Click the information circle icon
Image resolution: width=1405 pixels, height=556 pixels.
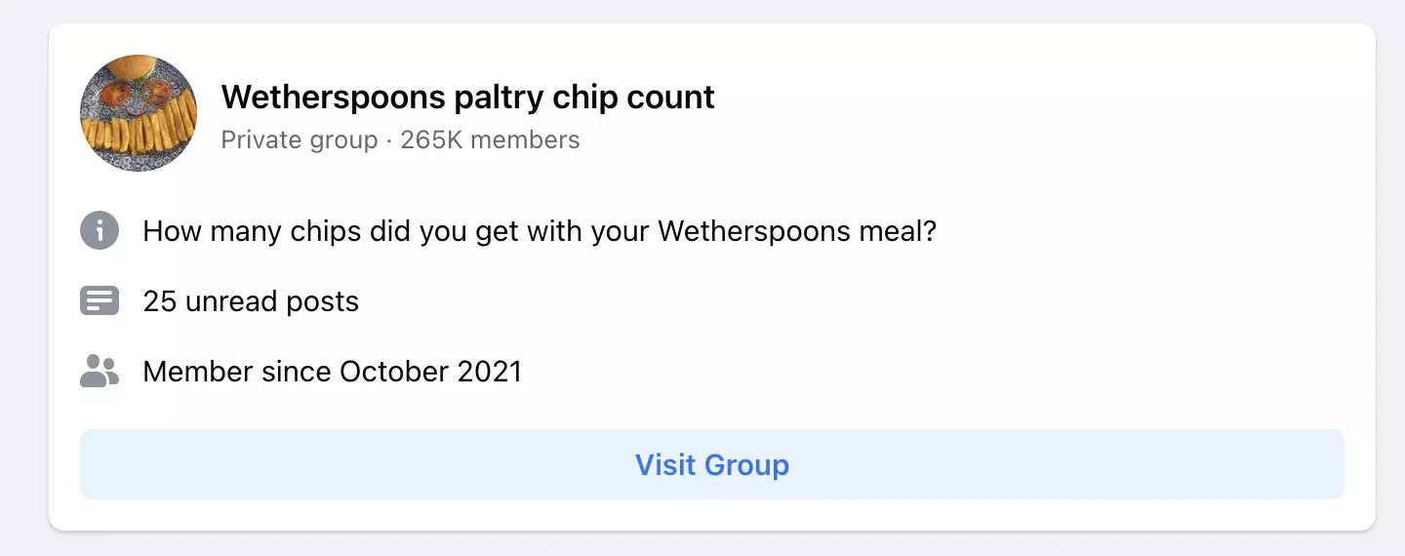(99, 232)
